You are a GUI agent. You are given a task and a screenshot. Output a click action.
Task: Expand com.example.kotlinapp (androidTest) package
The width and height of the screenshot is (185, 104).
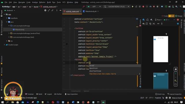[x=9, y=34]
